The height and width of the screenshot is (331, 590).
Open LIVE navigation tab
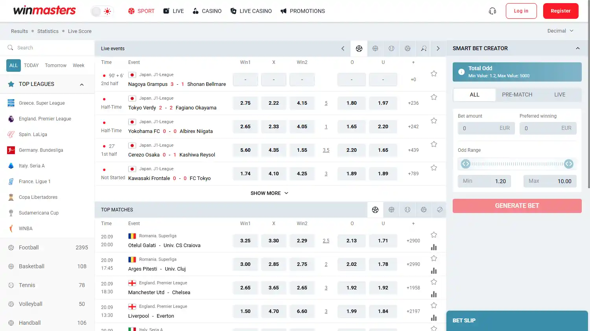tap(173, 11)
